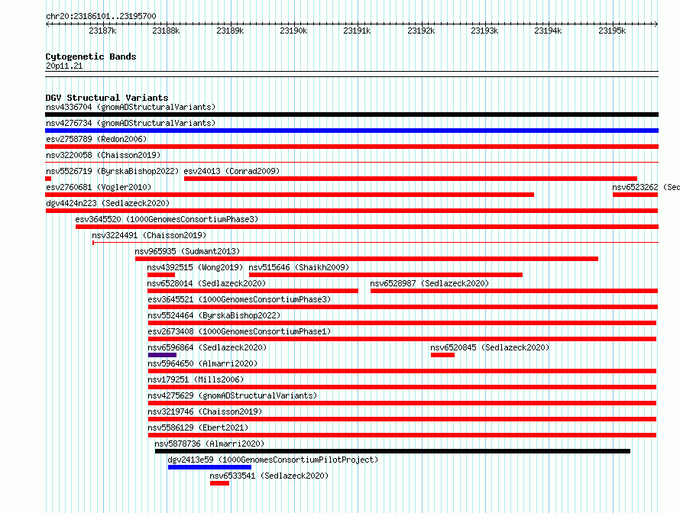The height and width of the screenshot is (513, 680).
Task: Select the blue bar of nsv4276734
Action: pos(351,131)
